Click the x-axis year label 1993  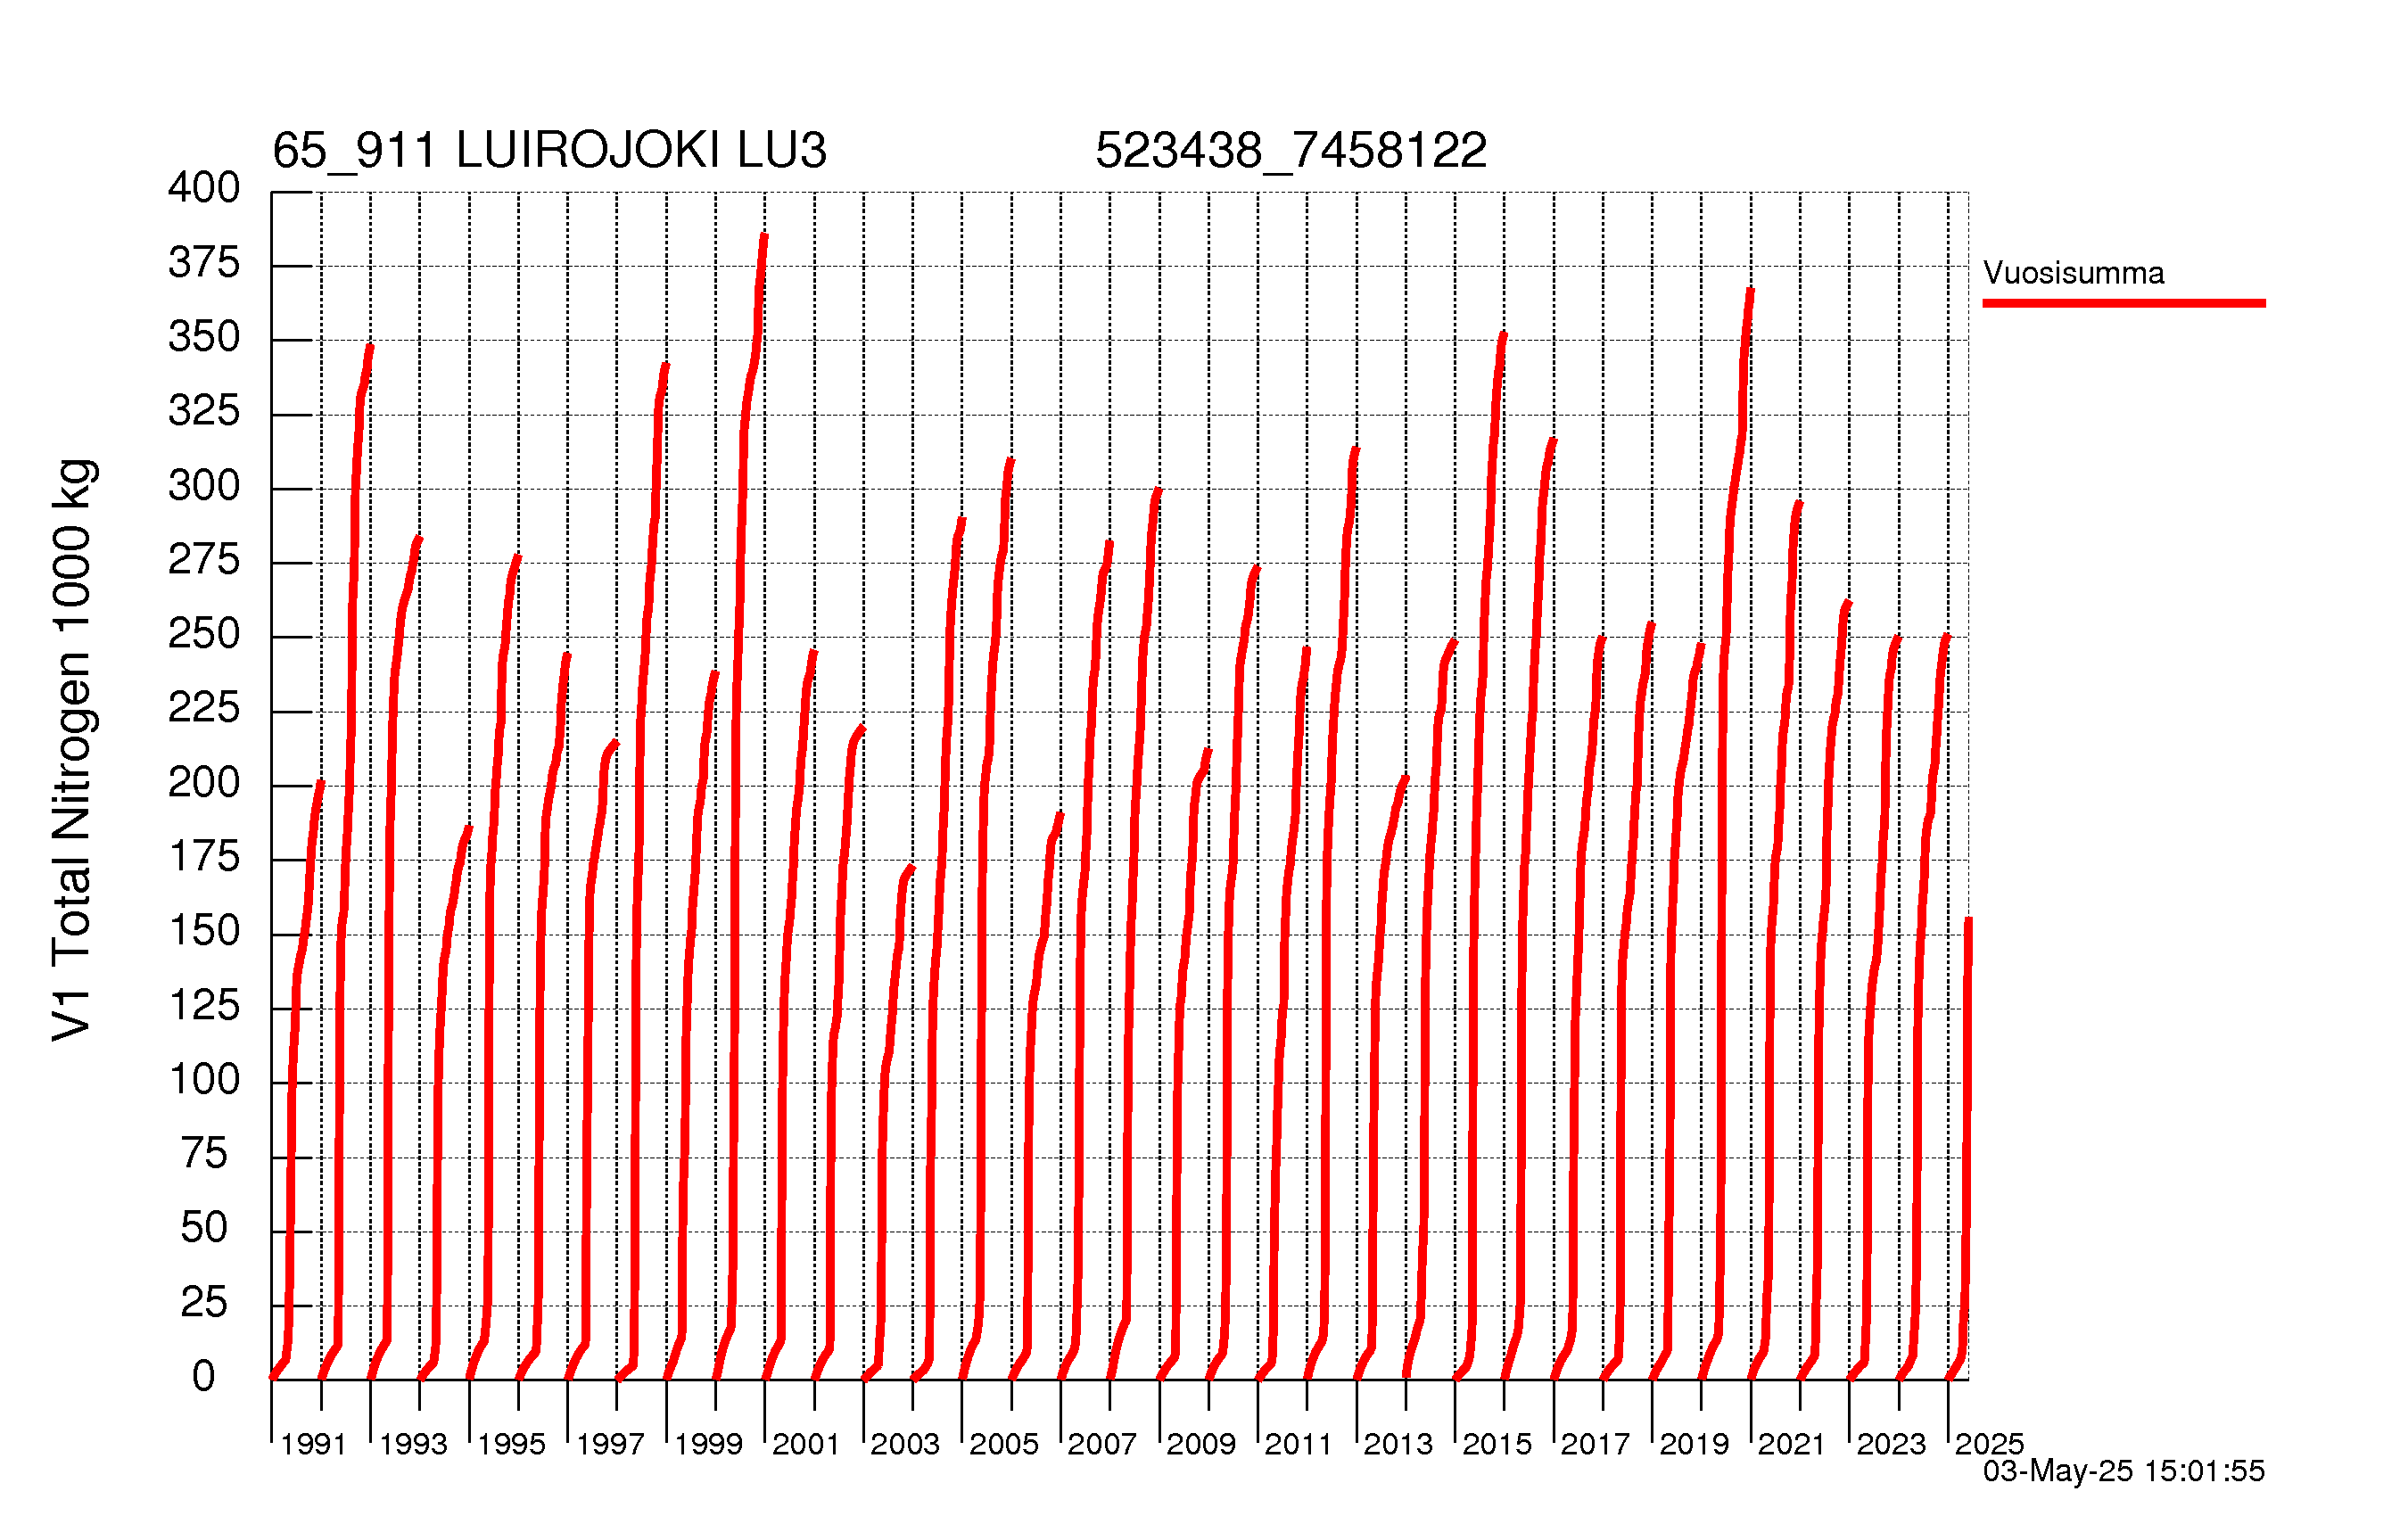pos(413,1445)
